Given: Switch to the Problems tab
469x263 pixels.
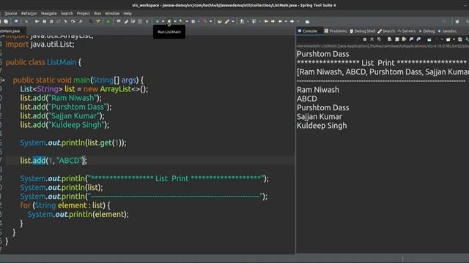Looking at the screenshot, I should click(x=336, y=31).
